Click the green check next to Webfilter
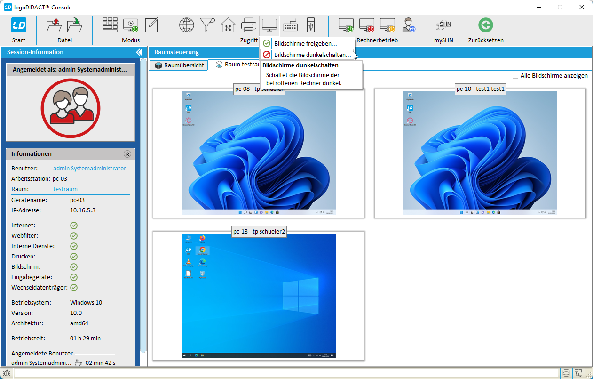 pyautogui.click(x=74, y=236)
